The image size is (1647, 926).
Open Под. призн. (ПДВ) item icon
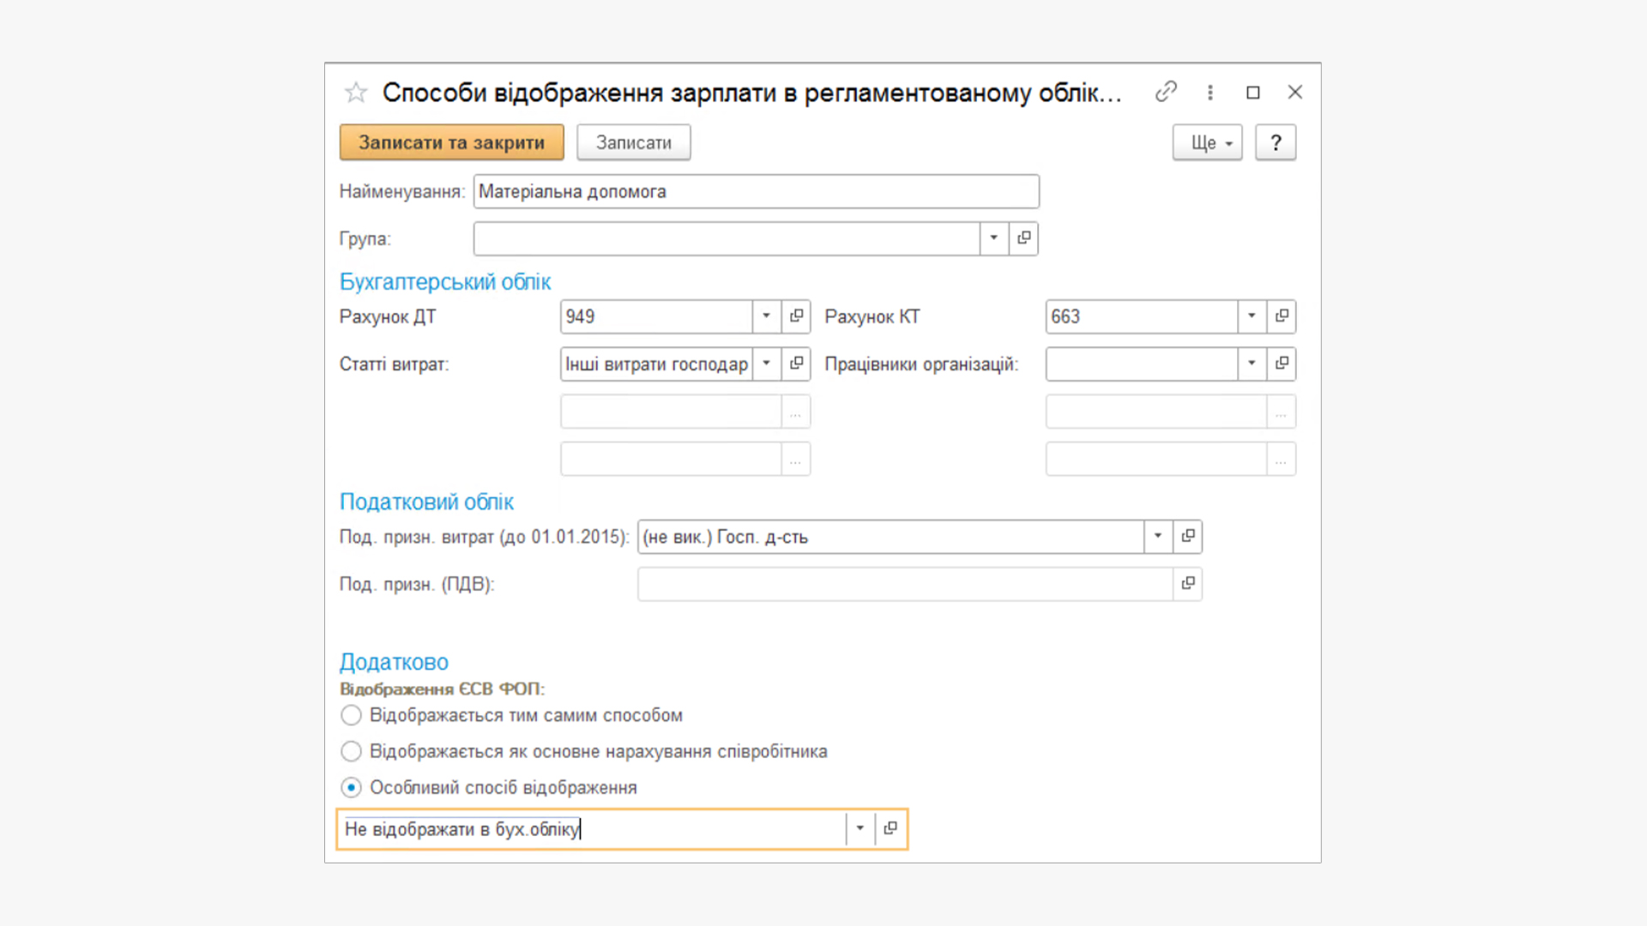(x=1188, y=584)
